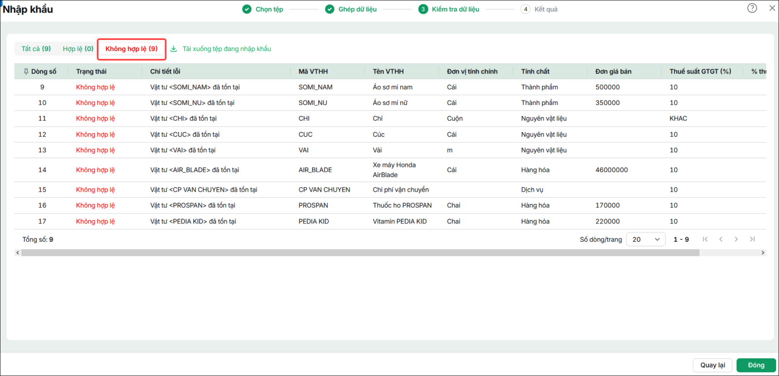Click step 4 Kết quả circle
The image size is (779, 376).
click(x=525, y=9)
